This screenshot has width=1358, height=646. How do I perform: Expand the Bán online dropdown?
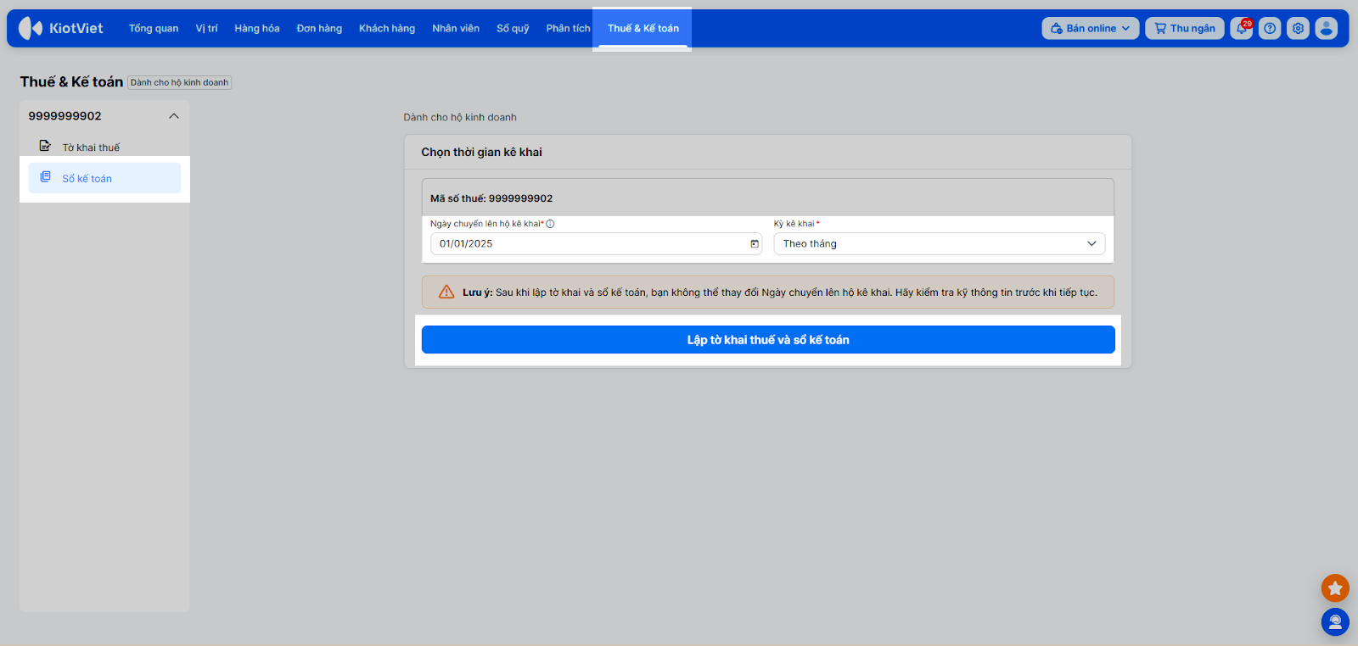(1091, 28)
